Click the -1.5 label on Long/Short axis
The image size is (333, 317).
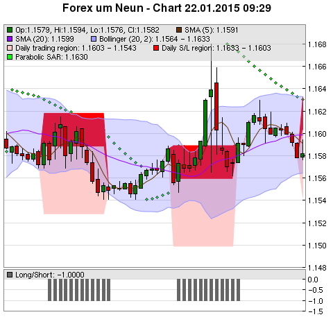pos(316,311)
